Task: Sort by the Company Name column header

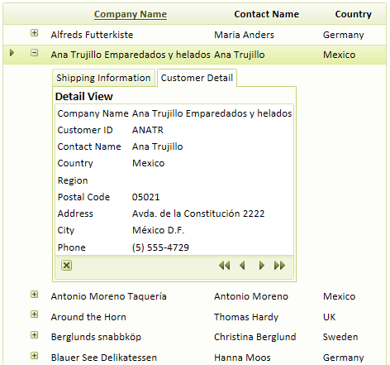Action: click(x=131, y=14)
